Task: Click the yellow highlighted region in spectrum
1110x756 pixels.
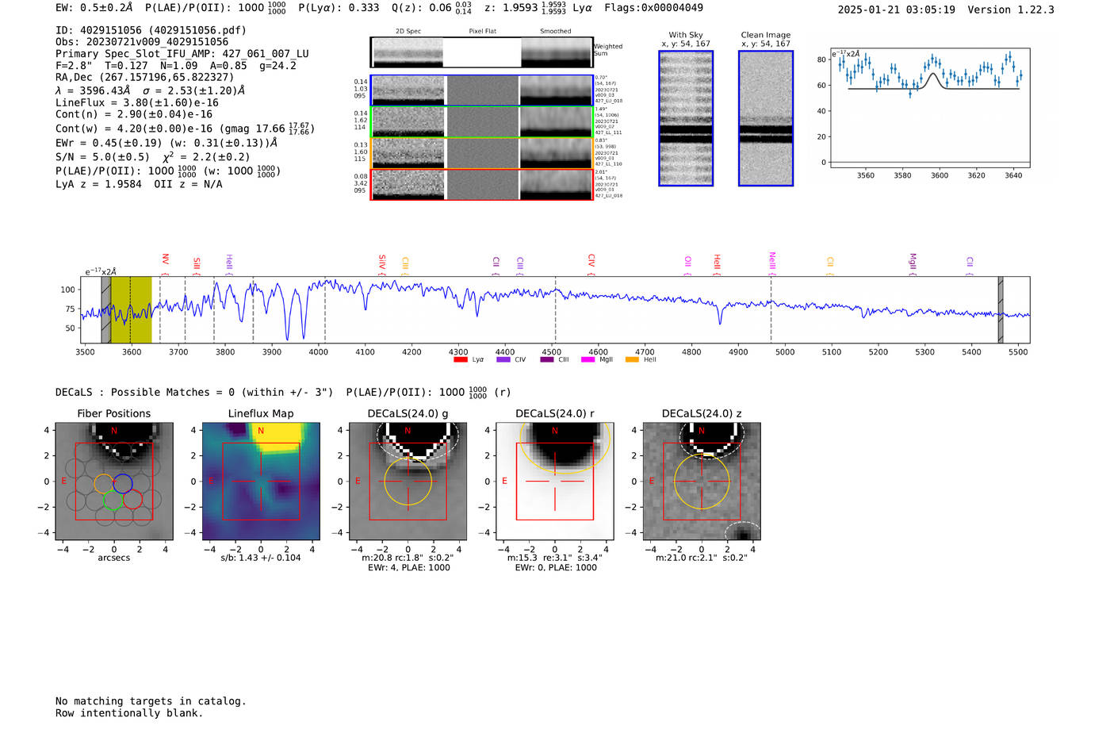Action: (131, 309)
